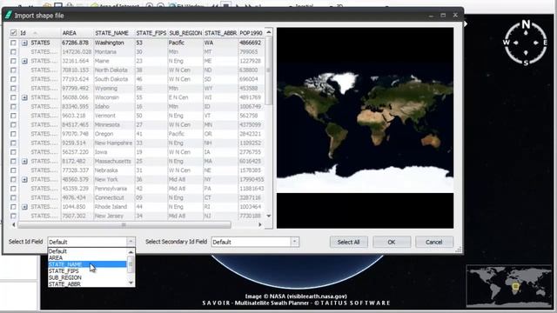Click the compass South marker
The image size is (557, 313).
tap(526, 63)
